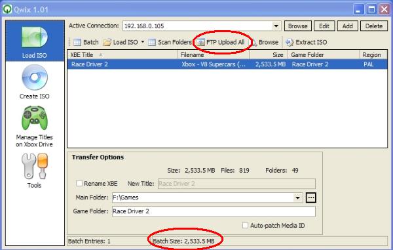This screenshot has height=250, width=393.
Task: Expand the Active Connection dropdown
Action: 276,26
